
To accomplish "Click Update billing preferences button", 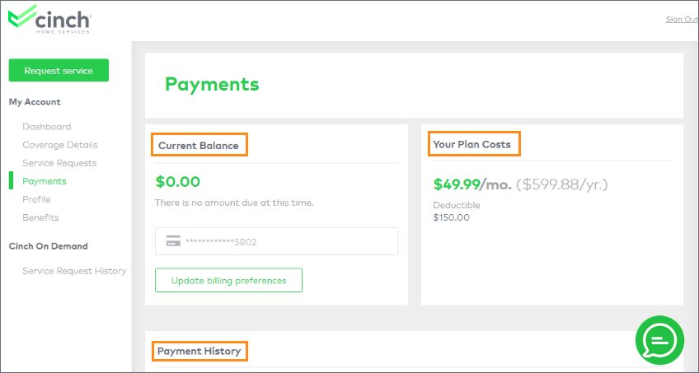I will (228, 280).
